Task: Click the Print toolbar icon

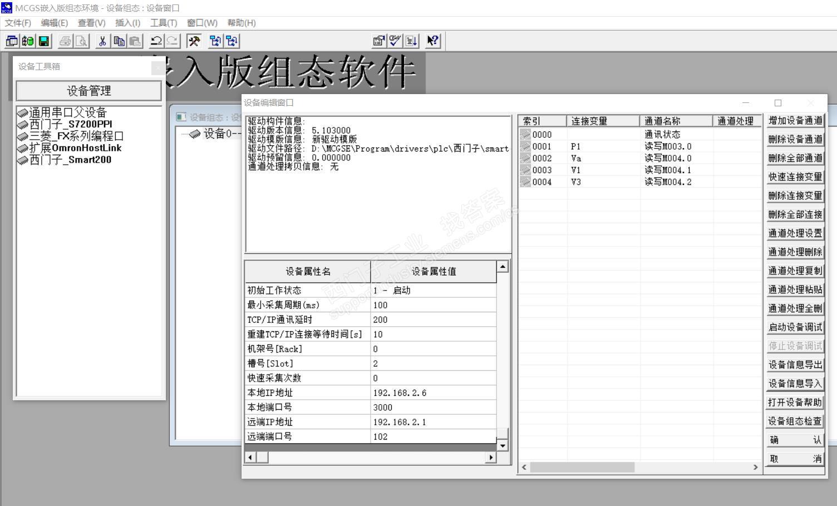Action: [x=66, y=41]
